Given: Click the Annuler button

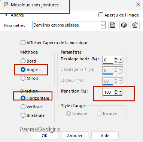Looking at the screenshot, I should [x=74, y=136].
